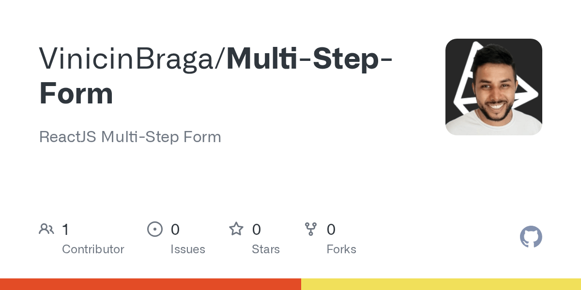Click the Contributor label
The height and width of the screenshot is (290, 581).
click(x=93, y=249)
